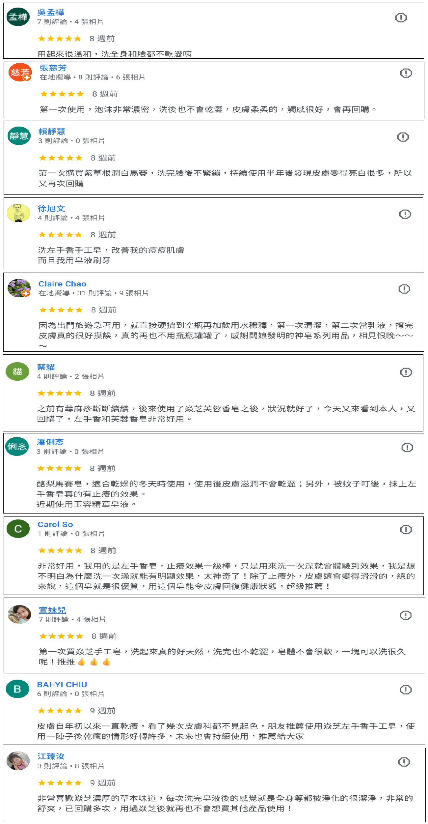Open reviewer profile link 吳孟樺
Image resolution: width=428 pixels, height=824 pixels.
pos(51,13)
